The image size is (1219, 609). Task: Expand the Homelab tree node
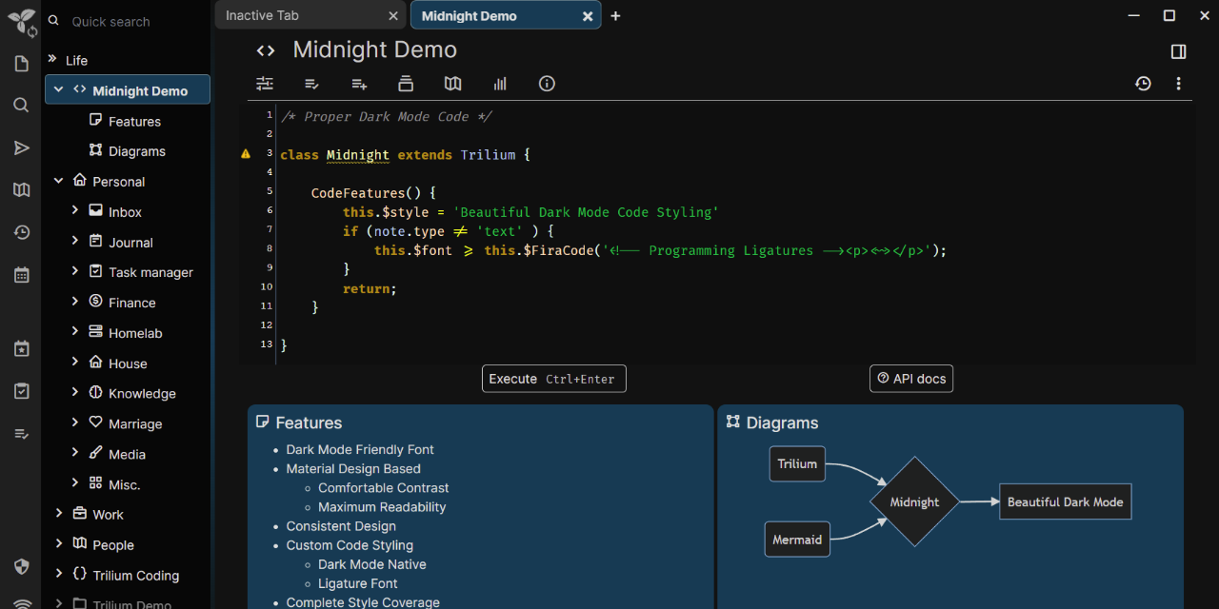pos(74,332)
